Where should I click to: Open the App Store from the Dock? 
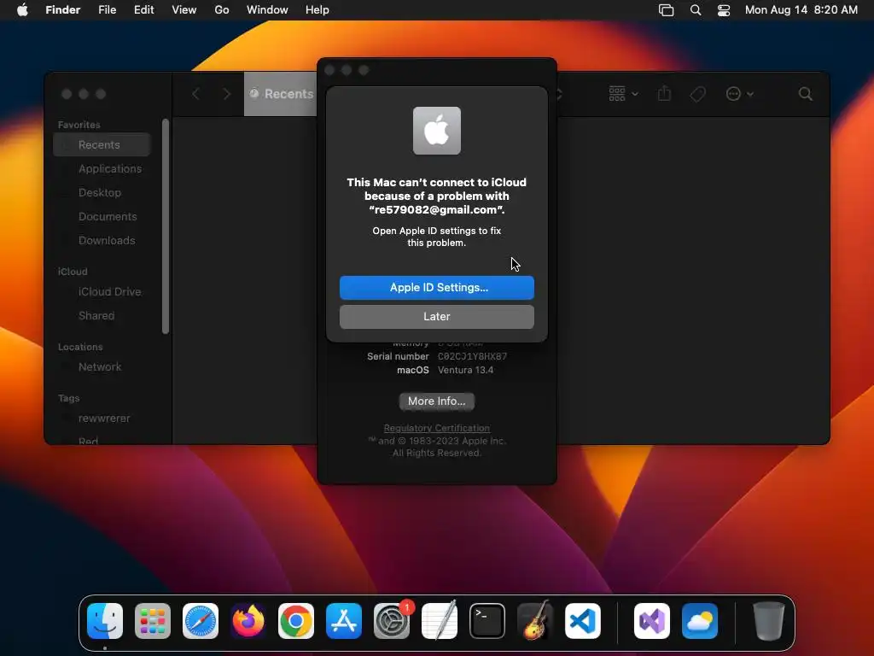pos(344,621)
